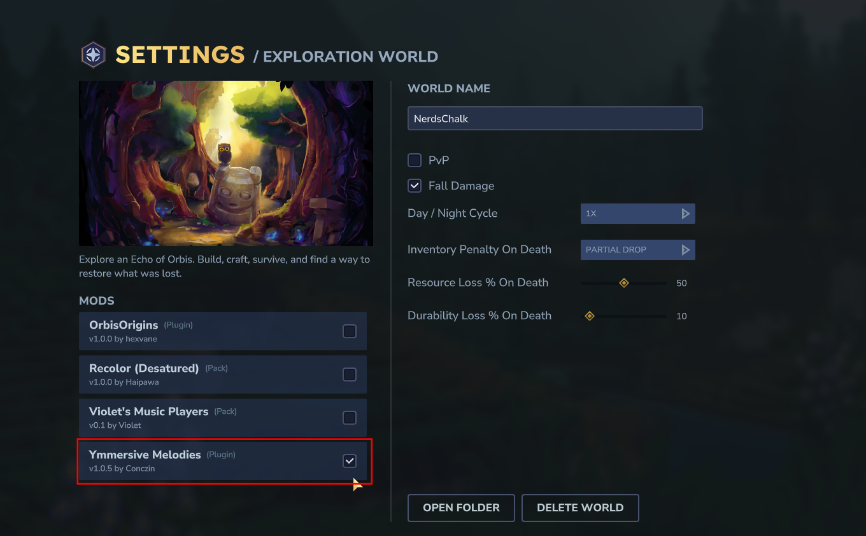Uncheck the Ymmersive Melodies mod

tap(350, 461)
